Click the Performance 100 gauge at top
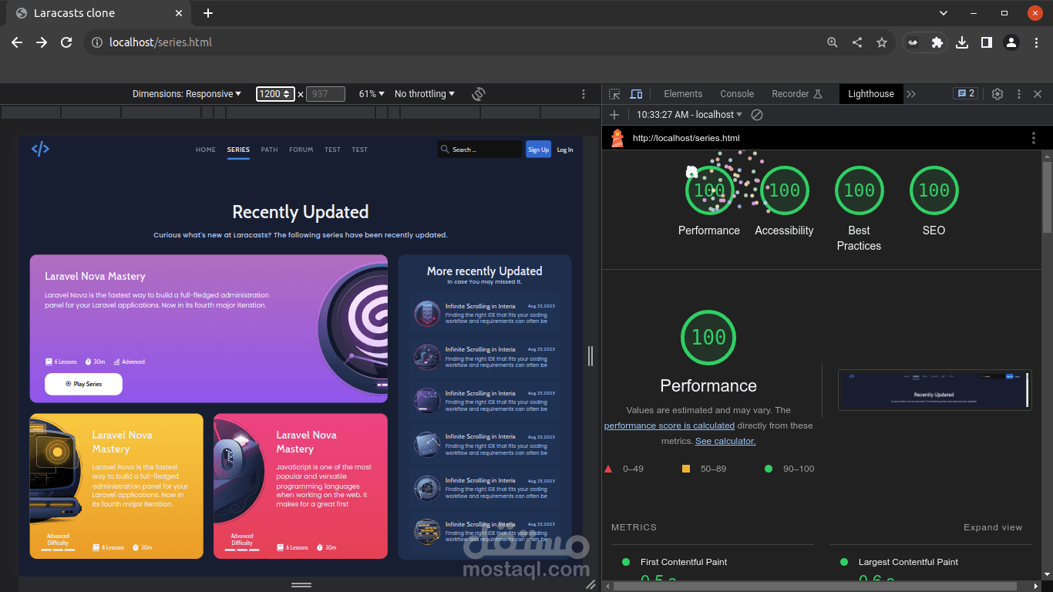This screenshot has width=1053, height=592. (709, 190)
